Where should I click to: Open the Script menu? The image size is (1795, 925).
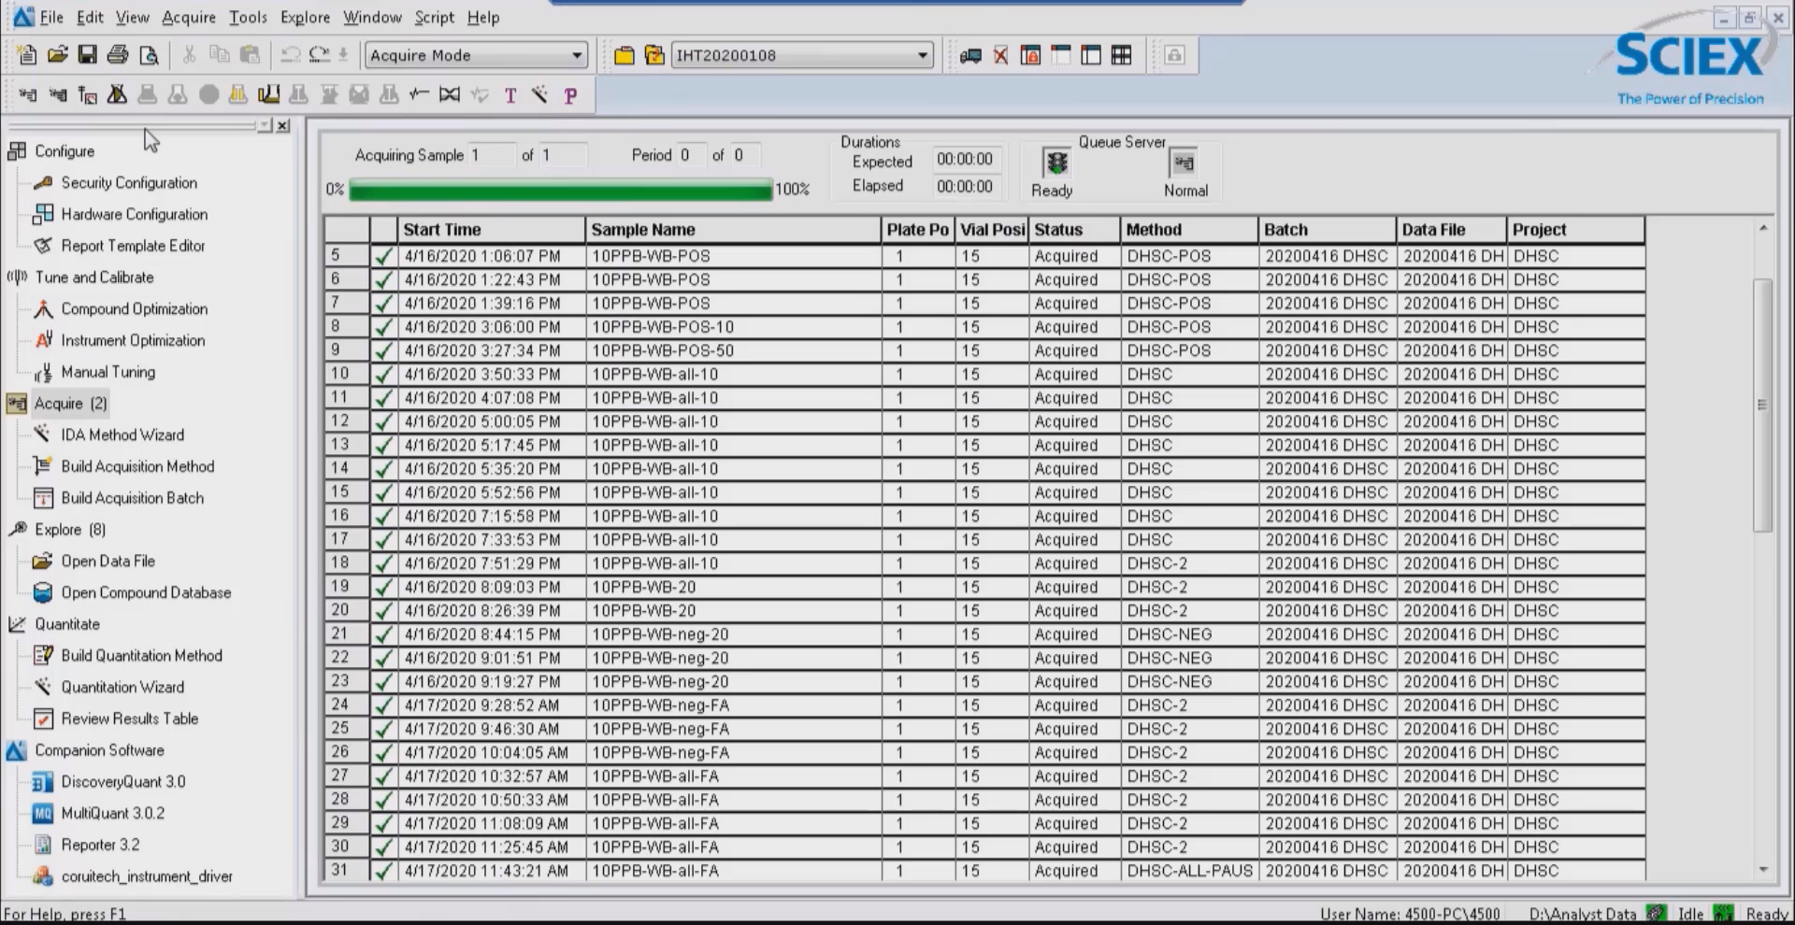[434, 17]
